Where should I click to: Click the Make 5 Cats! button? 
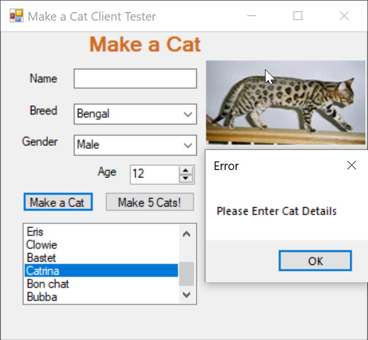(150, 202)
